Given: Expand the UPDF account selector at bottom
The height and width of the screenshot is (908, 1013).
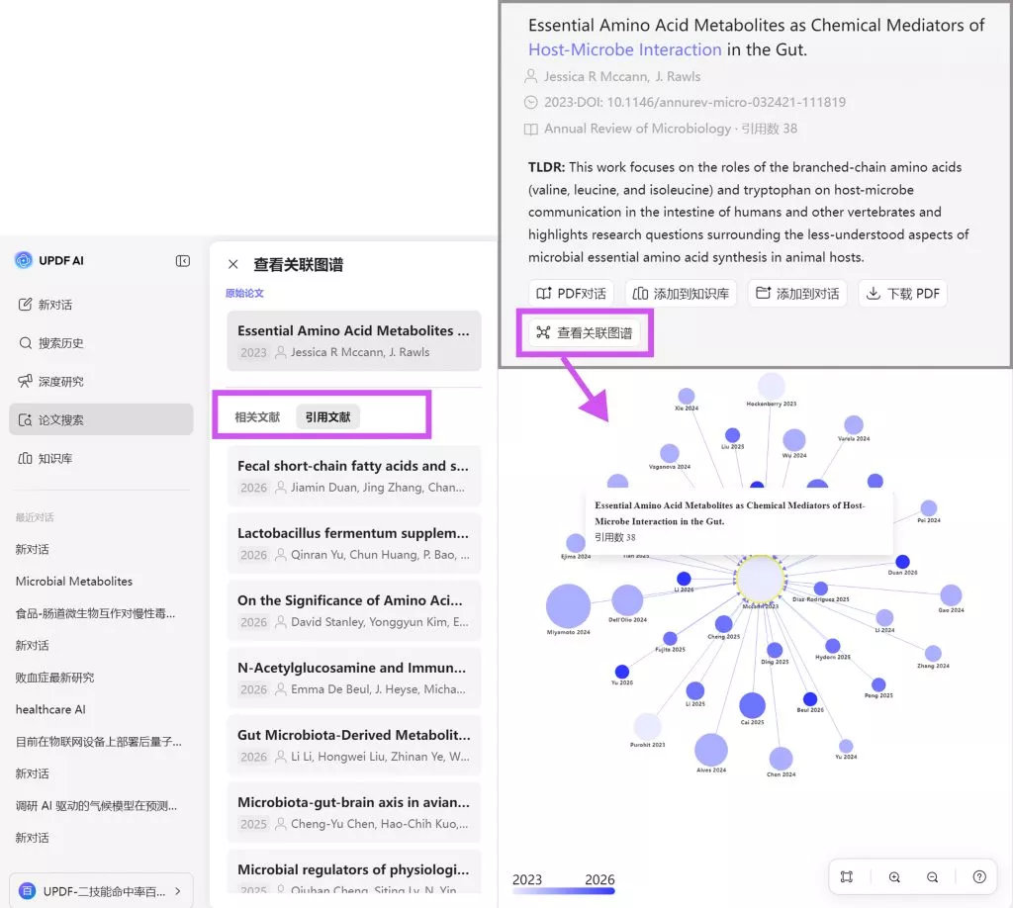Looking at the screenshot, I should click(101, 890).
